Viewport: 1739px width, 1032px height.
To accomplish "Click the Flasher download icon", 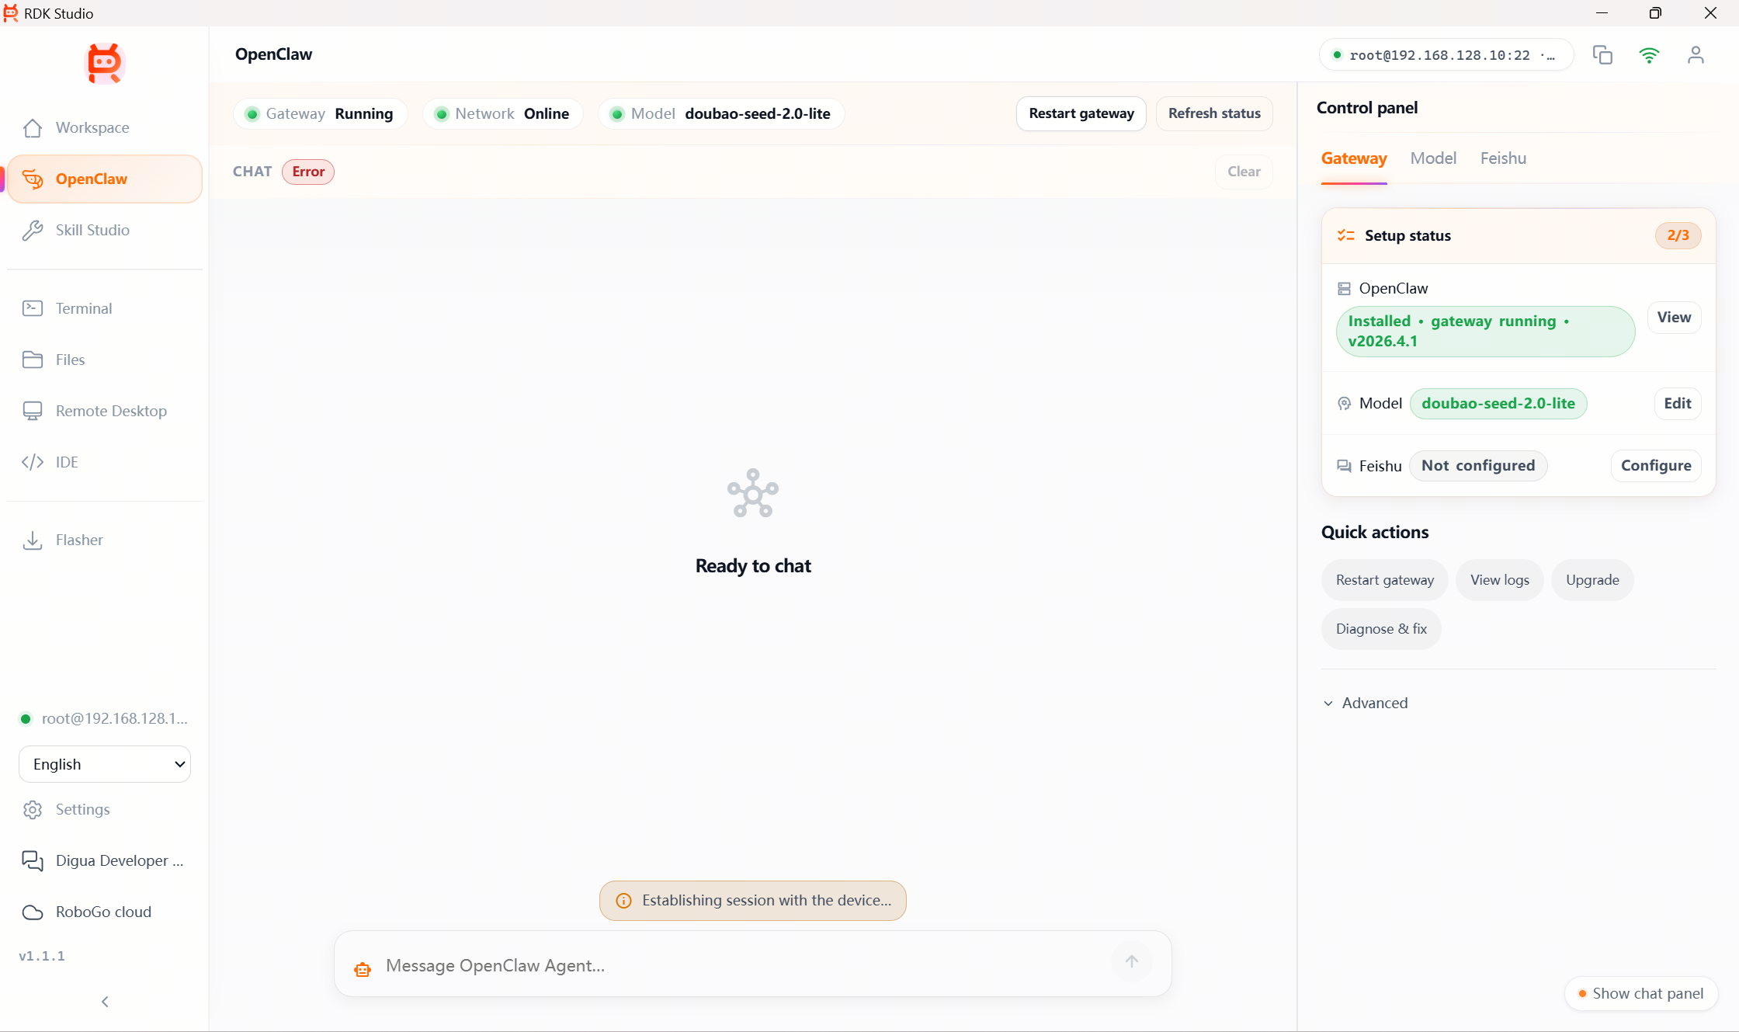I will (33, 540).
